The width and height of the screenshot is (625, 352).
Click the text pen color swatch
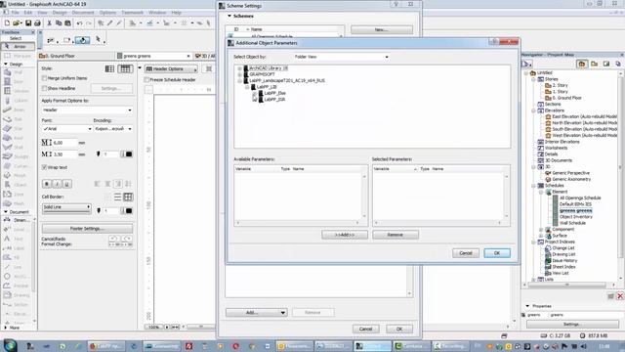point(129,154)
